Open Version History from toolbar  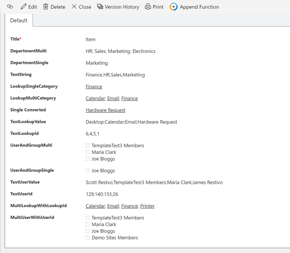(118, 7)
